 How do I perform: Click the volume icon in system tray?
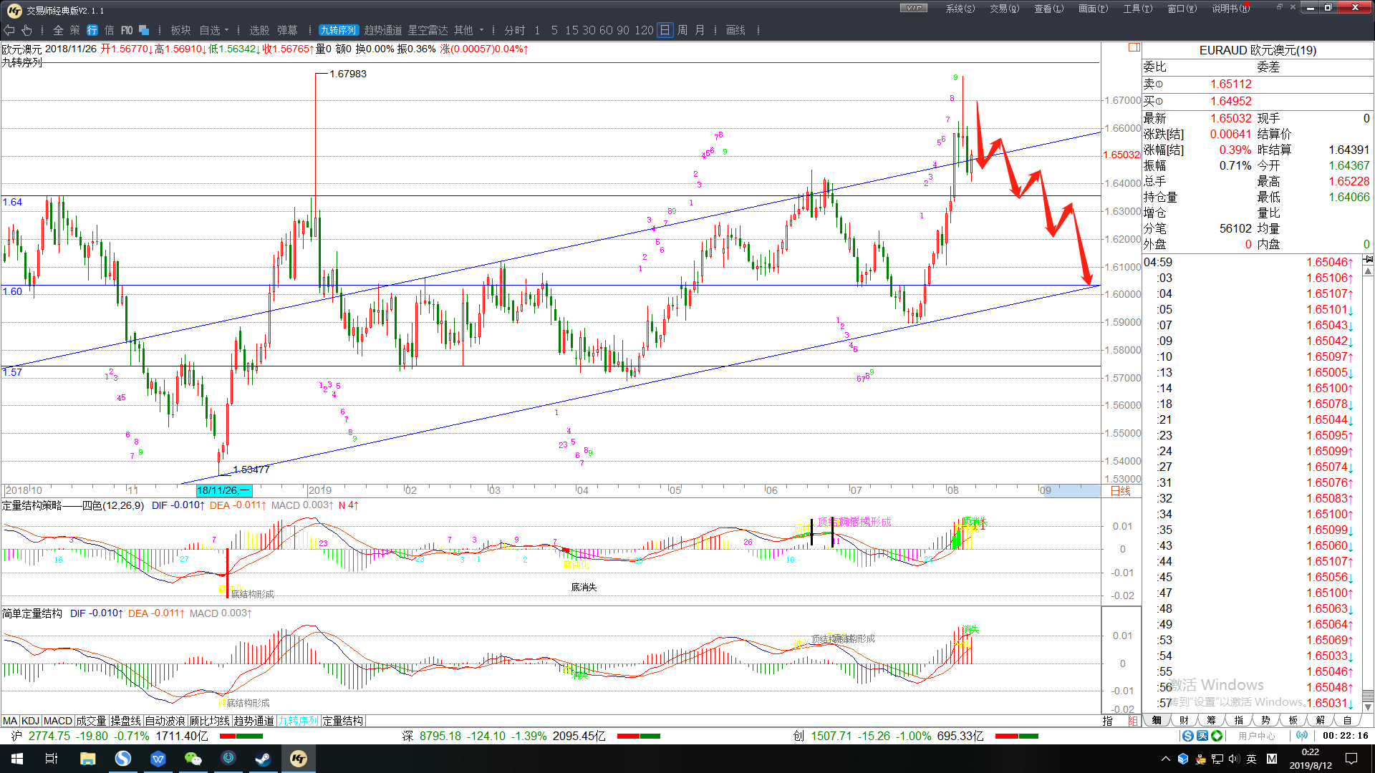(x=1233, y=759)
